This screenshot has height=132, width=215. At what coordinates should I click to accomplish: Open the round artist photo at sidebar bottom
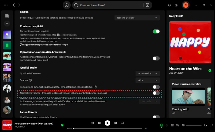point(7,110)
